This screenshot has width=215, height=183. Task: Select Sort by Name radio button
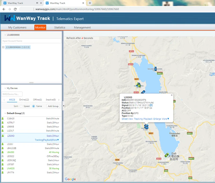34,106
